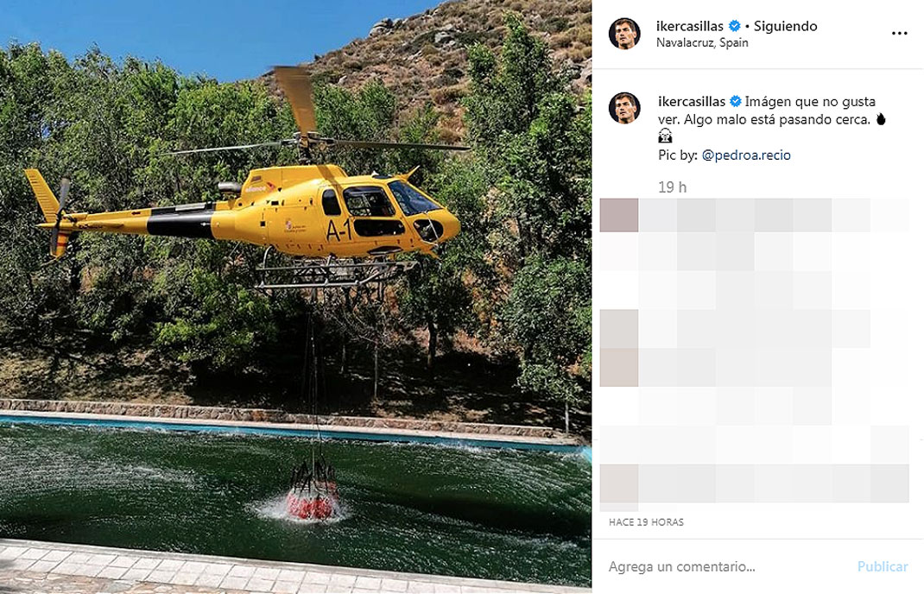The height and width of the screenshot is (594, 924).
Task: Click the first blurred commenter avatar
Action: pos(619,215)
